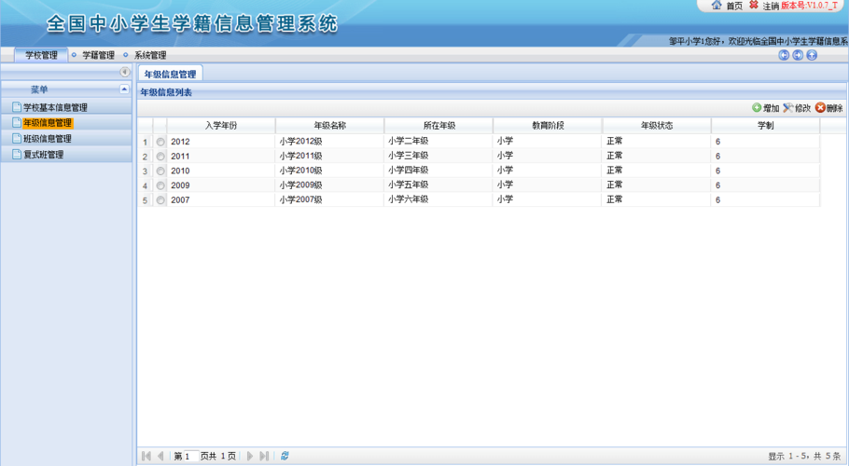The image size is (849, 466).
Task: Open 学校基本信息管理 from the sidebar
Action: [54, 108]
